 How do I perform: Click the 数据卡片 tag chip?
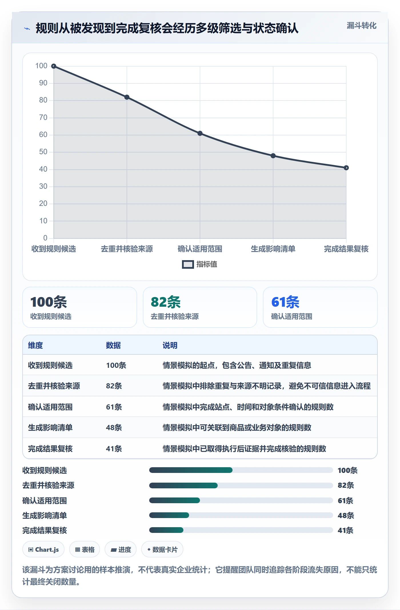[162, 549]
